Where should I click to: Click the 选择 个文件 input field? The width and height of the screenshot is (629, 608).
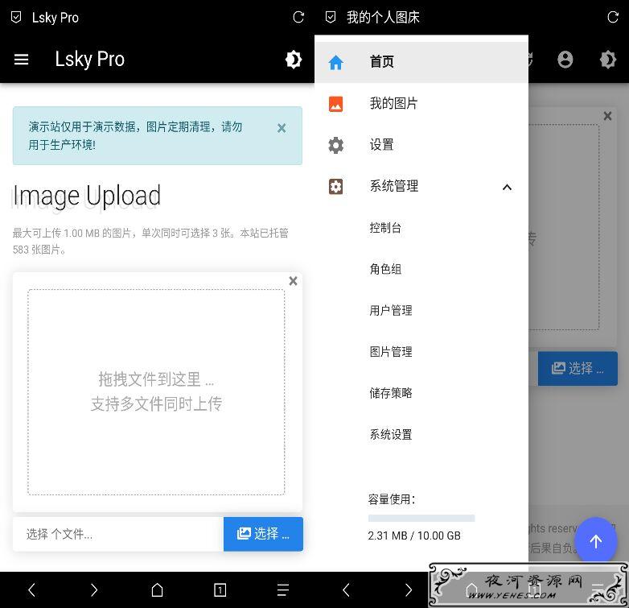point(118,534)
